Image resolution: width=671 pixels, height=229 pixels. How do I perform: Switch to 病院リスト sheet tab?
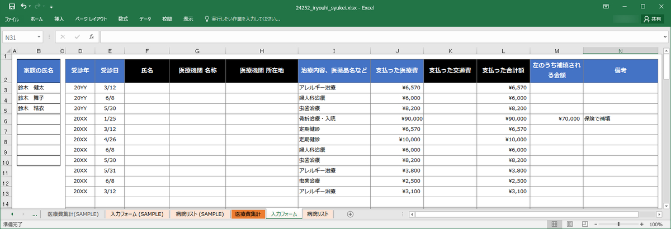[318, 214]
